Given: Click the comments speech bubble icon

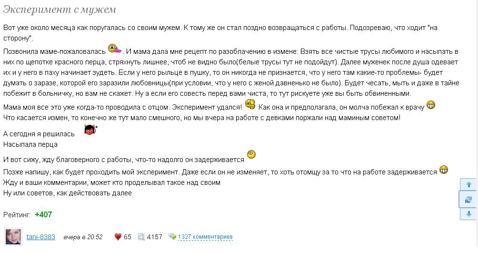Looking at the screenshot, I should tap(172, 236).
